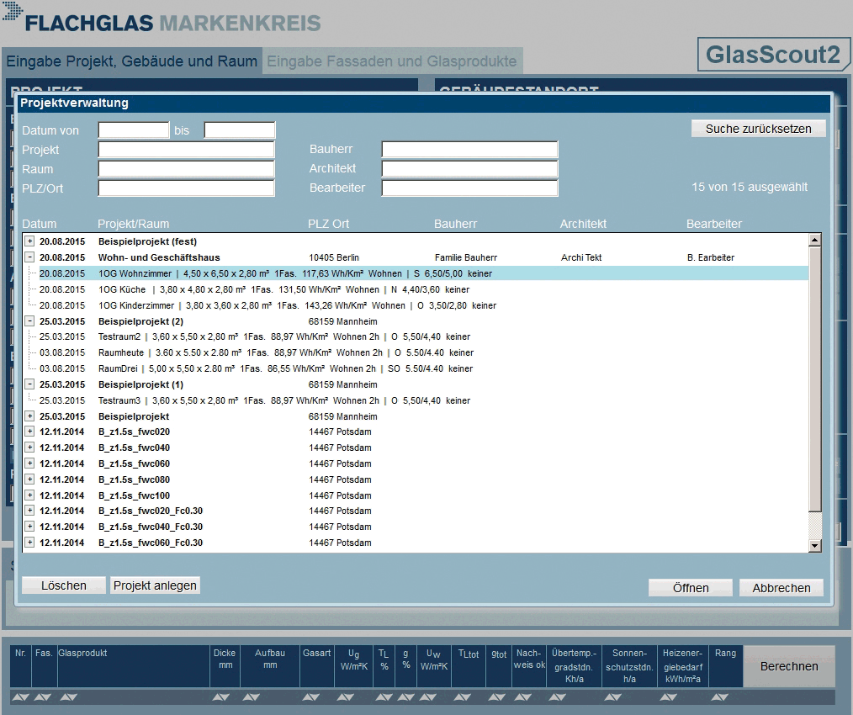This screenshot has width=853, height=715.
Task: Click the Löschen button
Action: point(64,585)
